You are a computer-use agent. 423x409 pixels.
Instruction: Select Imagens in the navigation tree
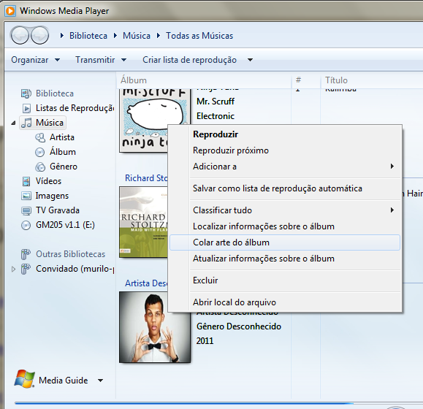(52, 196)
